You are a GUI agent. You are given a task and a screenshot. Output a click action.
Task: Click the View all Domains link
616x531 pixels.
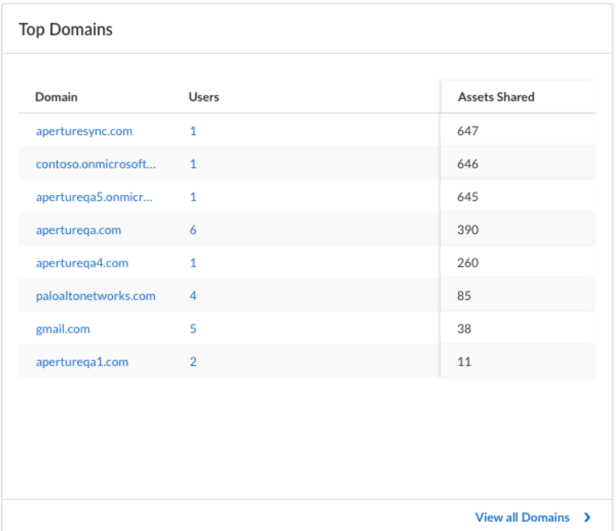point(522,518)
